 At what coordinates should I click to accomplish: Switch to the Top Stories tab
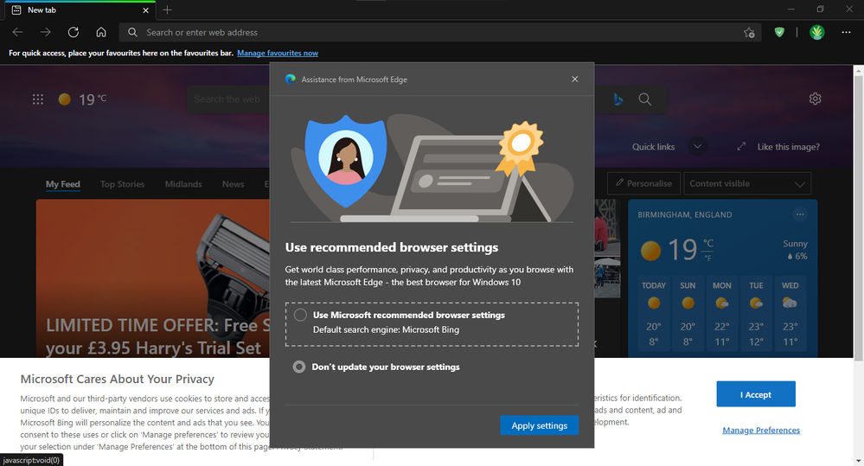[x=122, y=184]
